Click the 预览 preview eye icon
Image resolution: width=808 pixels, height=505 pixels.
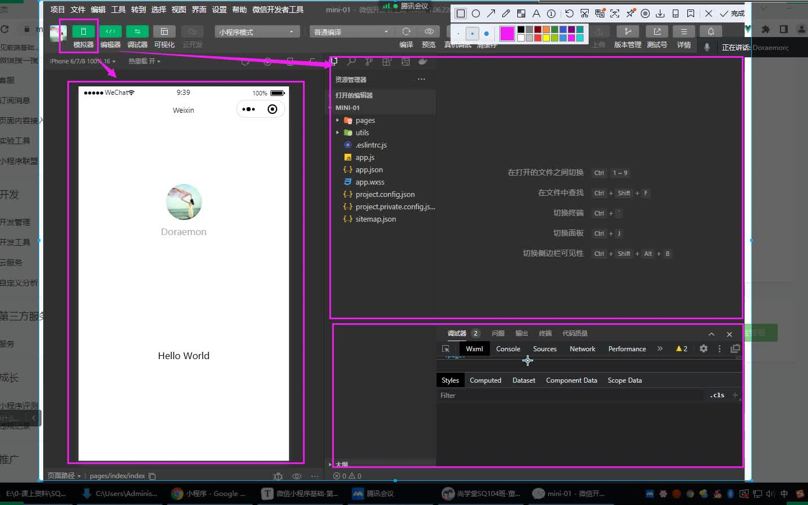click(429, 31)
